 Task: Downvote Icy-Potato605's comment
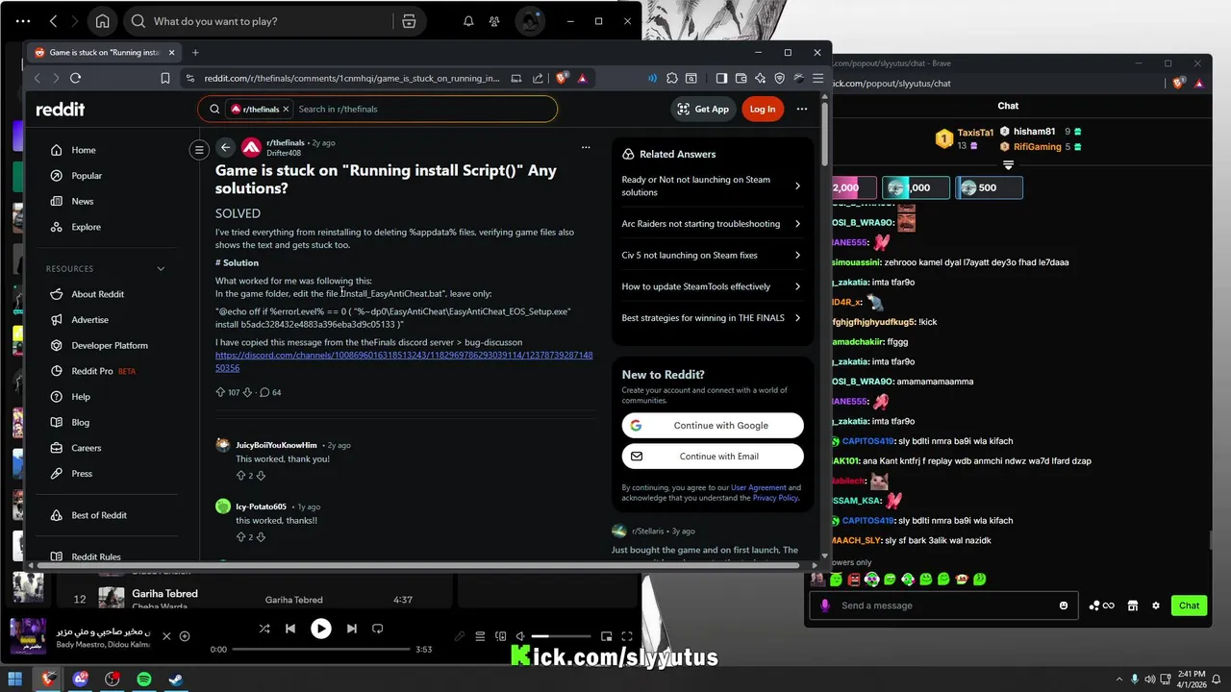[261, 536]
